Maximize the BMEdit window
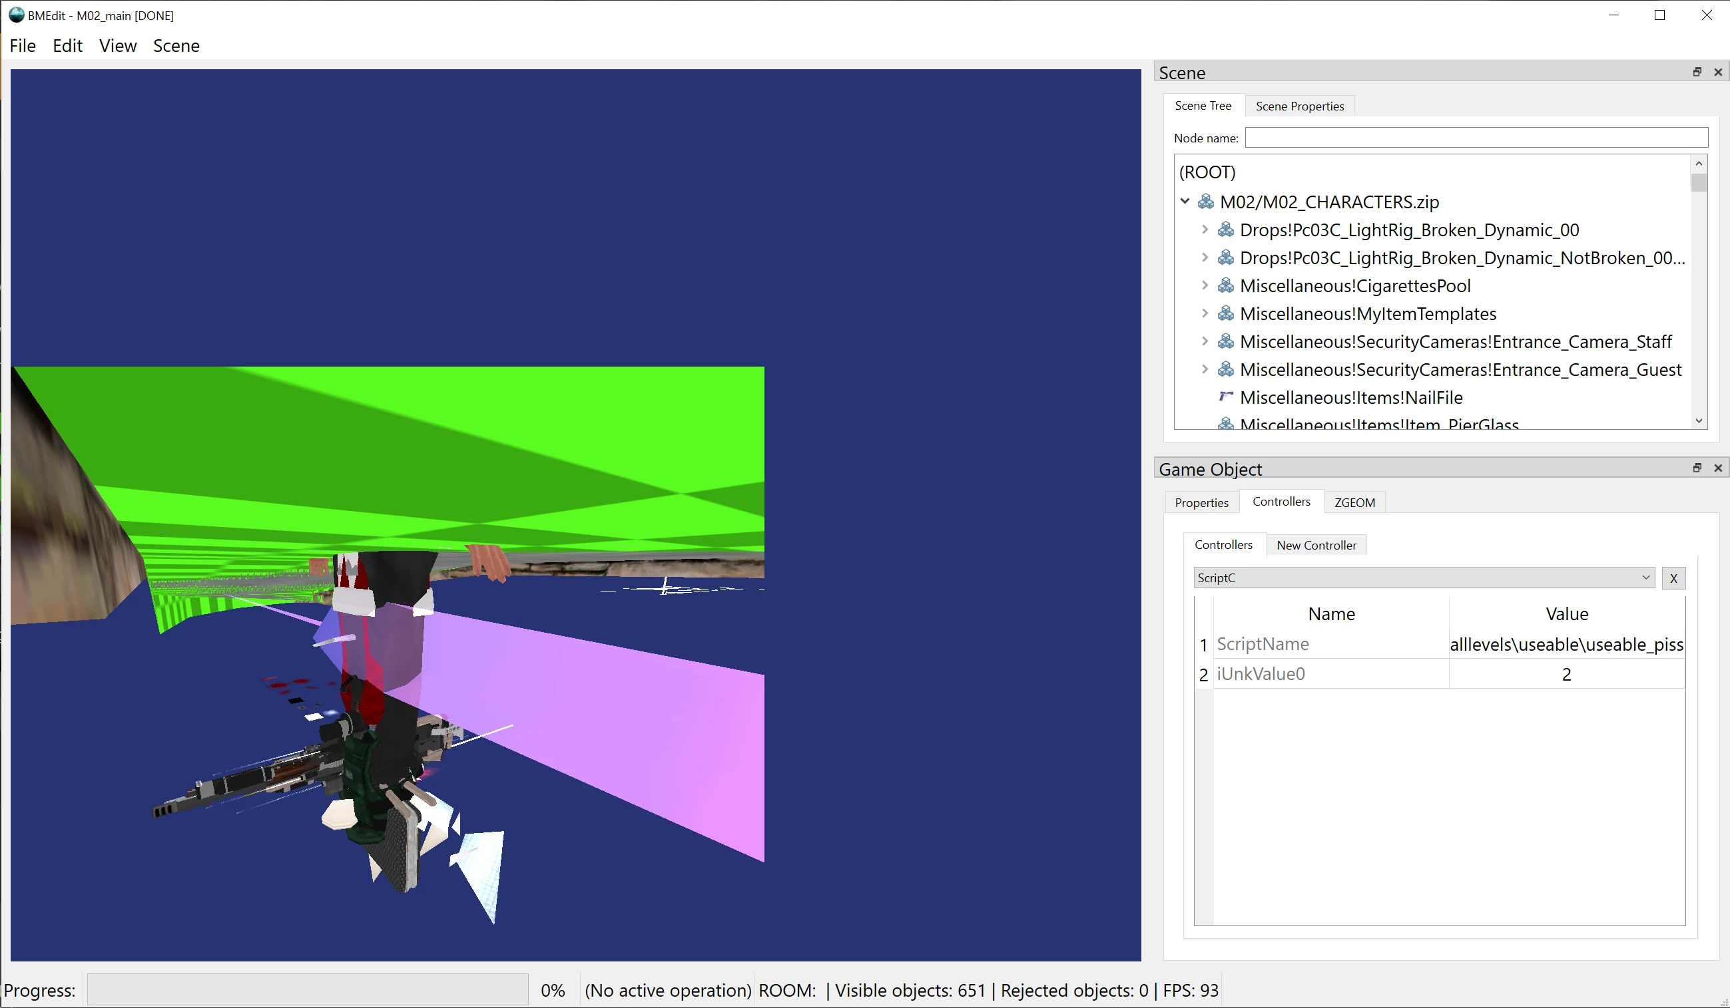The image size is (1730, 1008). (x=1660, y=15)
